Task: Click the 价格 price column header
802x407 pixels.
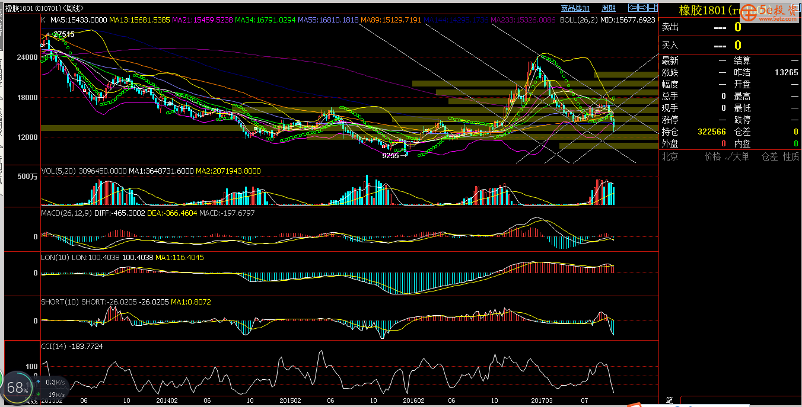Action: pyautogui.click(x=712, y=157)
